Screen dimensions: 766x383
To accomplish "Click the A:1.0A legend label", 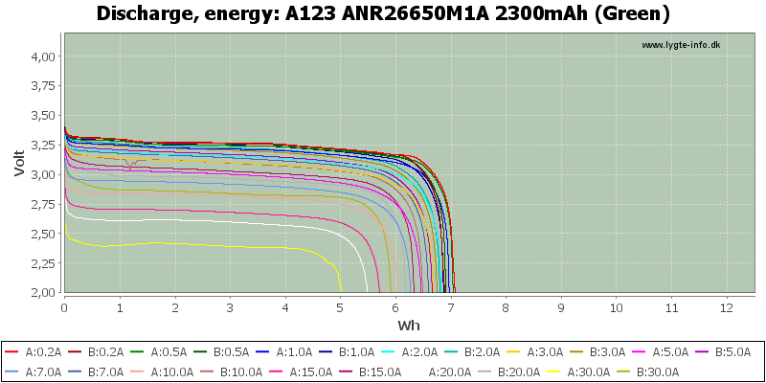I will (x=294, y=351).
